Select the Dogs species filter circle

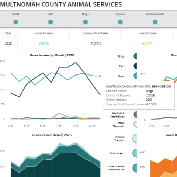[x=86, y=22]
